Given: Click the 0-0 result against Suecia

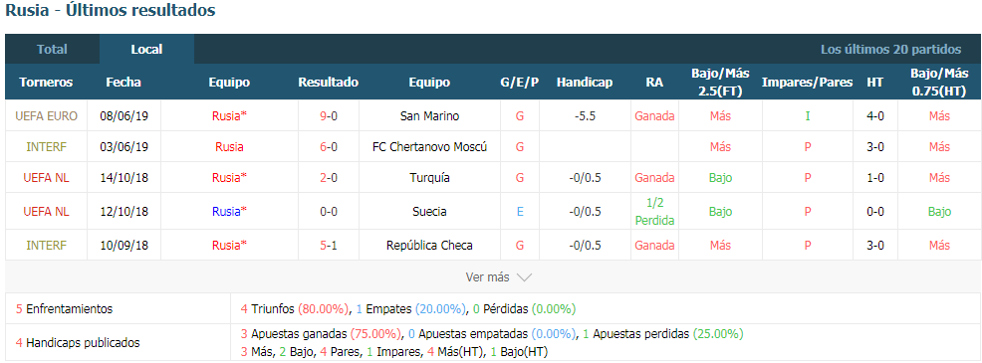Looking at the screenshot, I should (x=329, y=212).
